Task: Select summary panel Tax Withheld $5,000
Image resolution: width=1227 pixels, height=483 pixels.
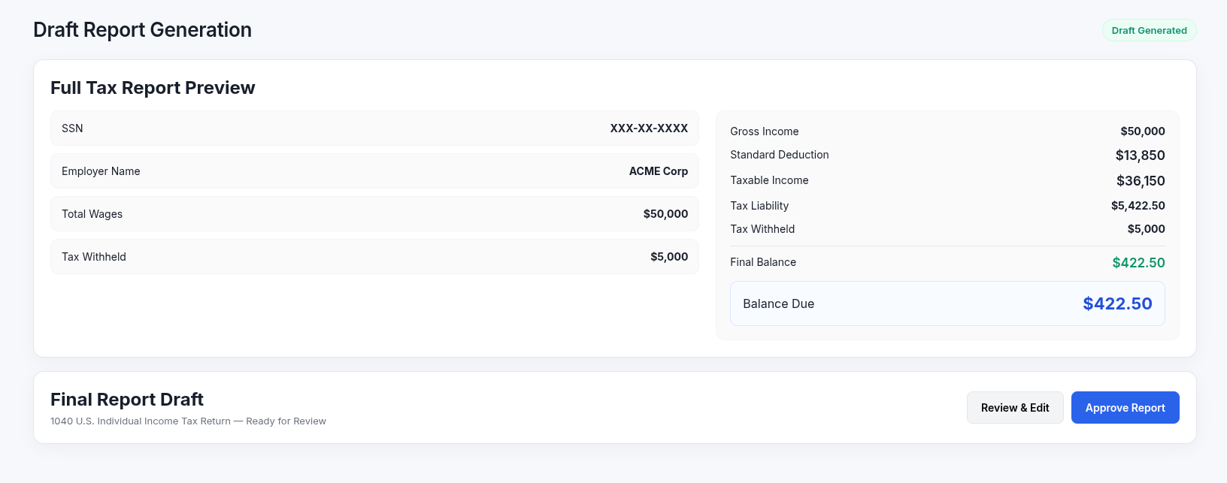Action: [1147, 229]
